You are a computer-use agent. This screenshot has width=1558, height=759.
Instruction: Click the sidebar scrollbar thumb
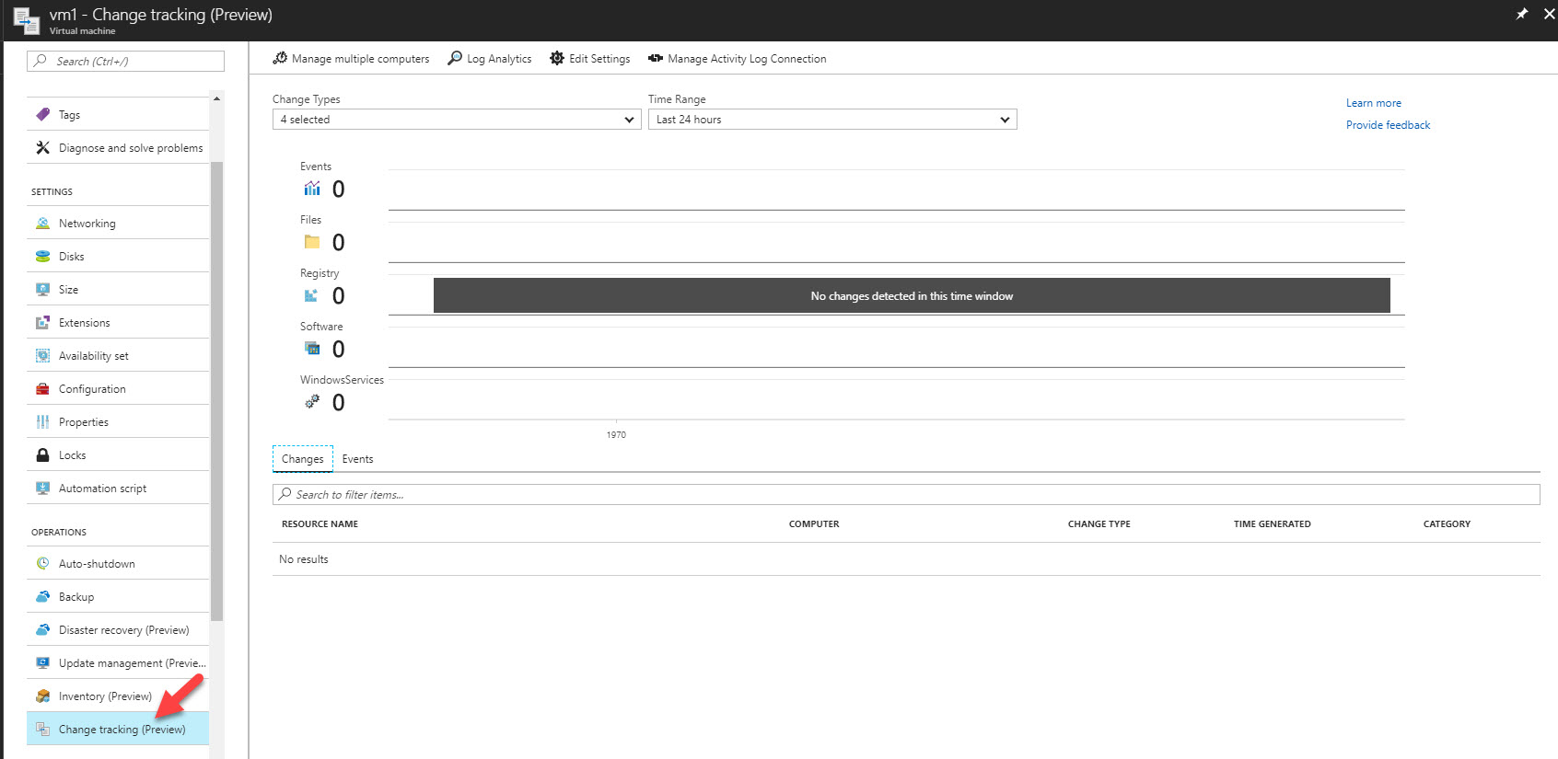[x=217, y=391]
